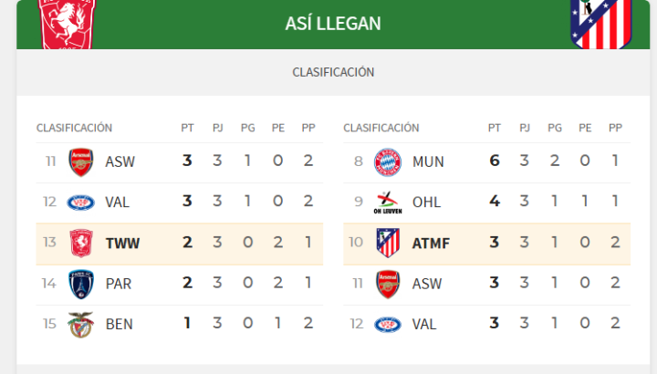Click the FC Twente crest in header
This screenshot has width=657, height=374.
pos(68,22)
